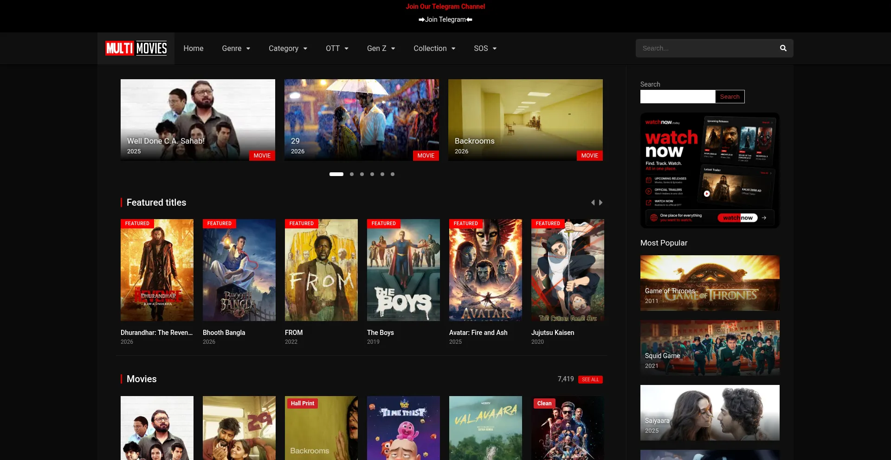The height and width of the screenshot is (460, 891).
Task: Open Squid Game popular item
Action: pos(710,348)
